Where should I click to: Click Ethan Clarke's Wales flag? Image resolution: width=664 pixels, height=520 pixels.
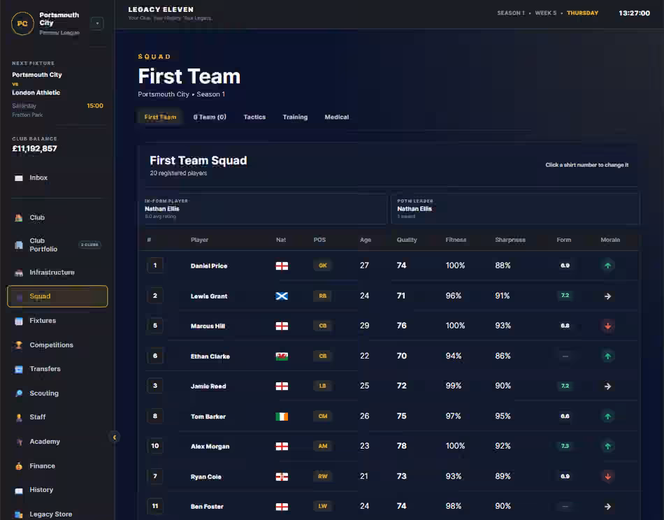(x=282, y=356)
